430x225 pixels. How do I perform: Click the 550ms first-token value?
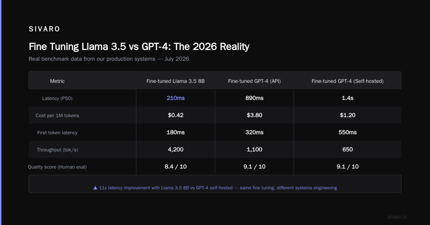348,132
